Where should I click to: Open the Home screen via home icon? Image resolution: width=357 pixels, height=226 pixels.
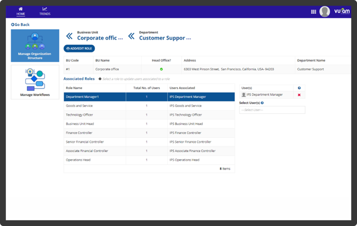click(21, 9)
